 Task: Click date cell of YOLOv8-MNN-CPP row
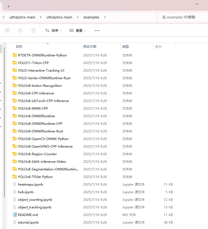95,109
